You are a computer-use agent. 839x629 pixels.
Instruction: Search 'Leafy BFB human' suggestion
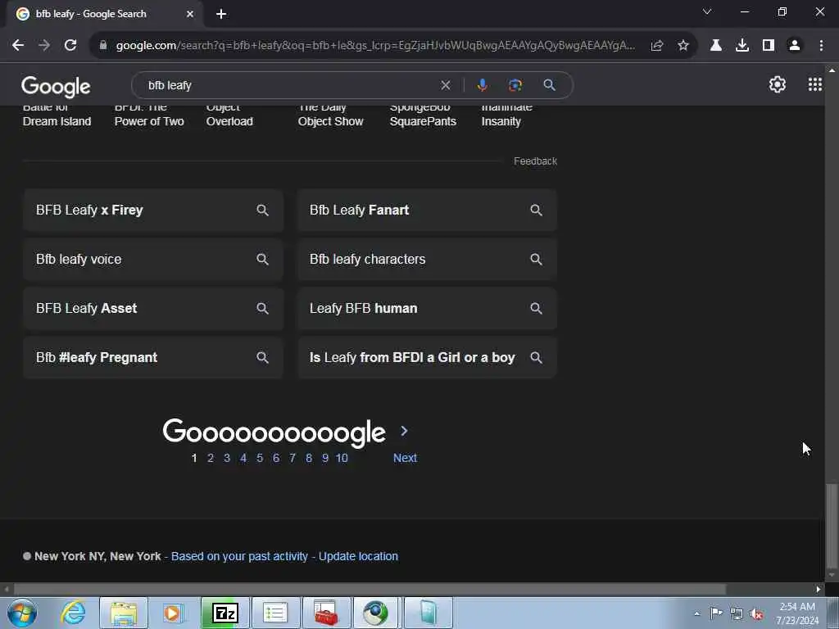427,309
